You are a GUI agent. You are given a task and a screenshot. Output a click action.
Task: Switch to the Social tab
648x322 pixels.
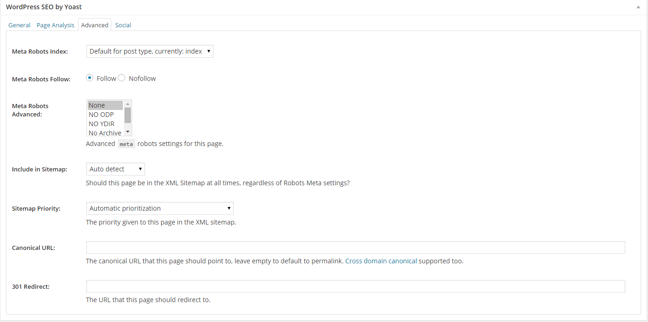[x=123, y=25]
